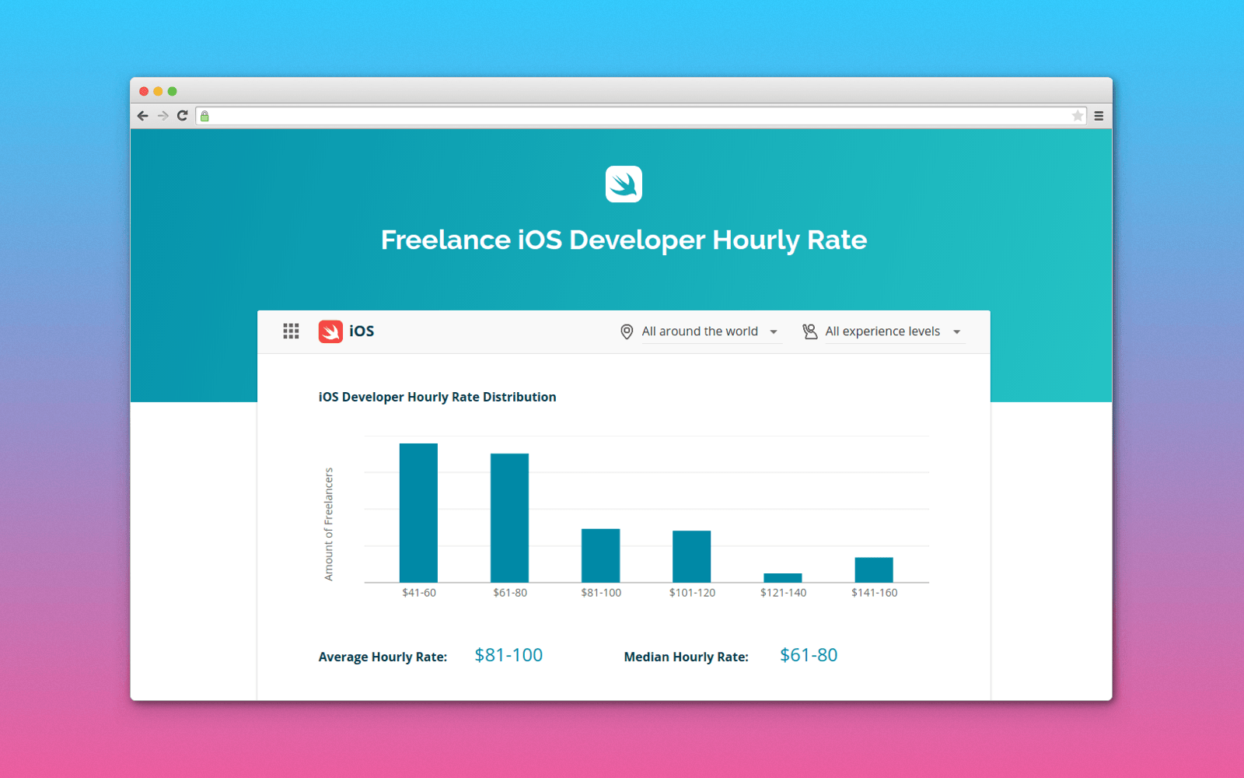This screenshot has width=1244, height=778.
Task: Select the $141-160 bar in the chart
Action: click(x=874, y=569)
